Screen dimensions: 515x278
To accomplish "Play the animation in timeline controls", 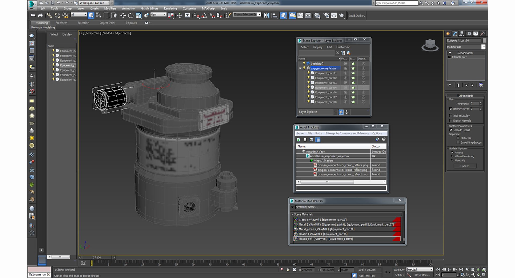I will tap(449, 270).
